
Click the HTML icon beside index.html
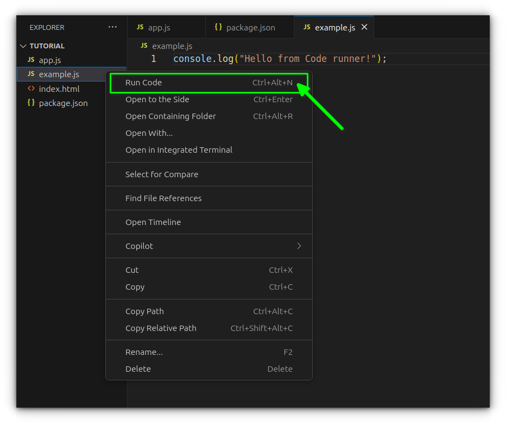[x=31, y=89]
